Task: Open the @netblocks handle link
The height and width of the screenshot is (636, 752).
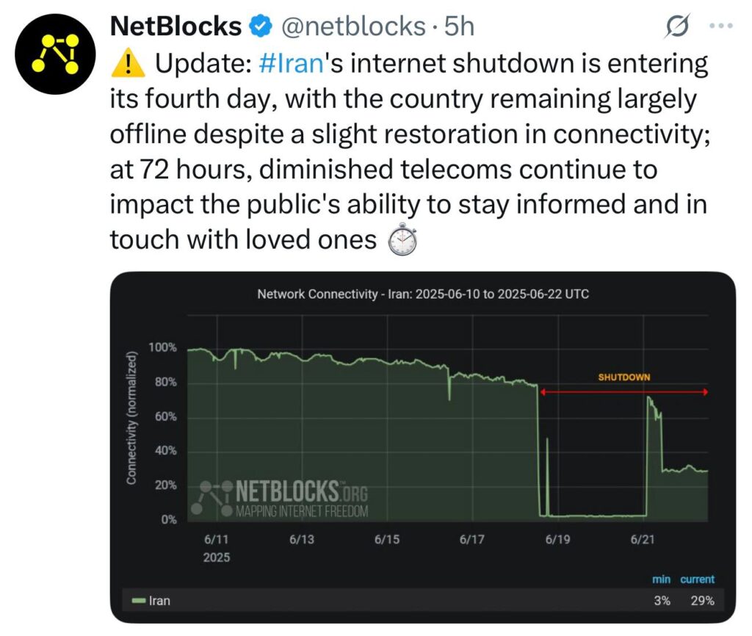Action: 353,26
